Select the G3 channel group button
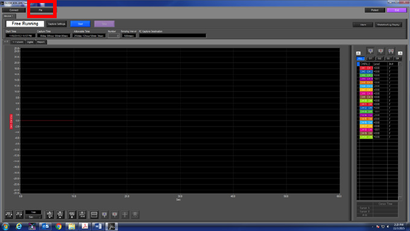This screenshot has width=410, height=231. click(388, 59)
